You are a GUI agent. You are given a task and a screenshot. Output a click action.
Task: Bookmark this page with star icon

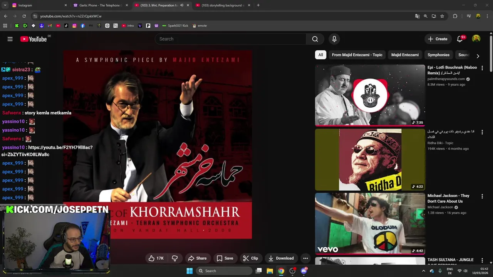pos(442,16)
